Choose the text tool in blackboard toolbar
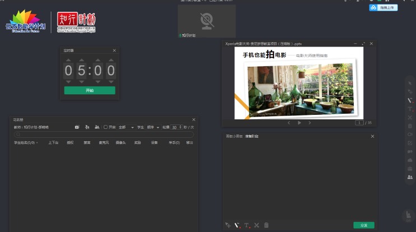416x232 pixels. 247,225
